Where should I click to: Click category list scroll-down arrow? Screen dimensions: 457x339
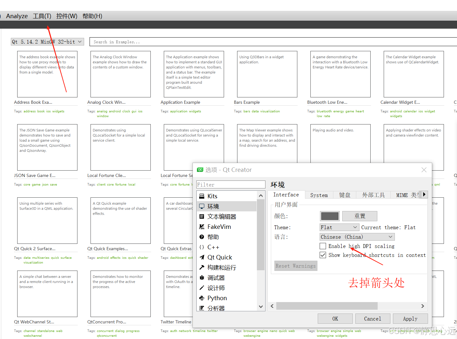coord(261,307)
